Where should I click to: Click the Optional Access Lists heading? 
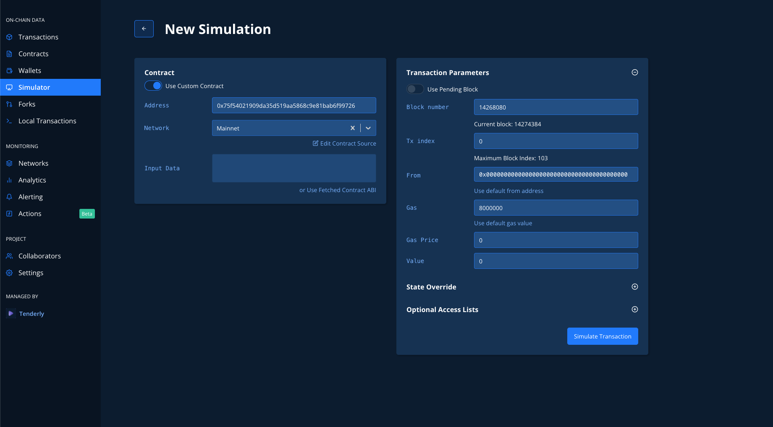point(442,310)
